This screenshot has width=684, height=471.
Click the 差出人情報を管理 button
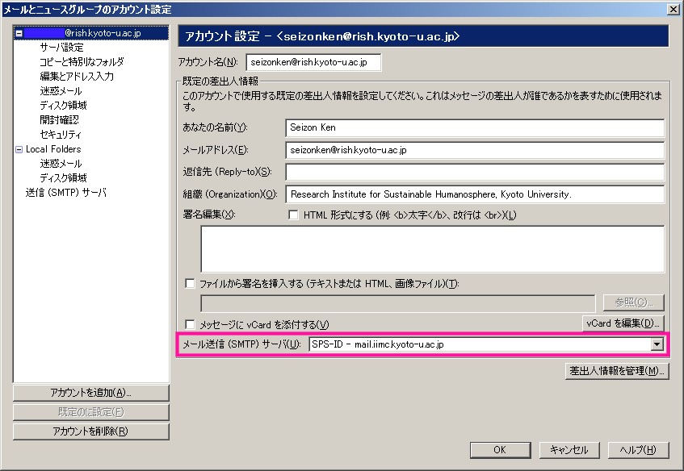617,371
